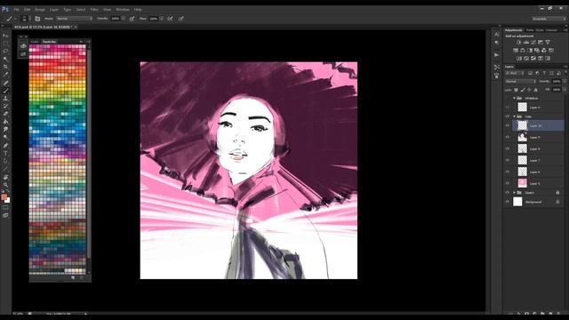Switch to the Color tab
This screenshot has height=320, width=569.
tap(35, 42)
